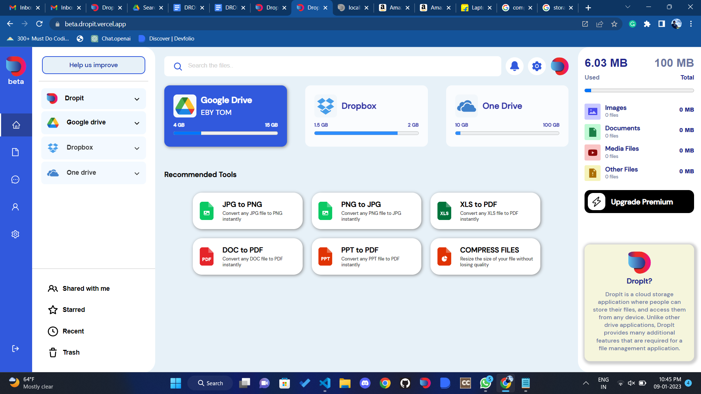701x394 pixels.
Task: Expand the Dropit dropdown chevron
Action: click(x=137, y=99)
